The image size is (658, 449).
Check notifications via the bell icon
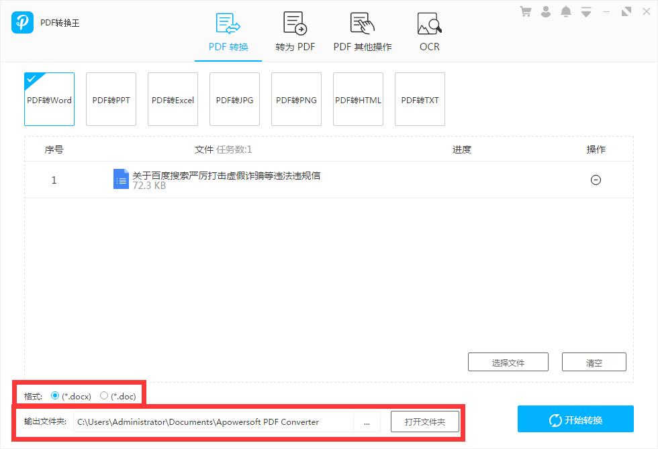[566, 11]
